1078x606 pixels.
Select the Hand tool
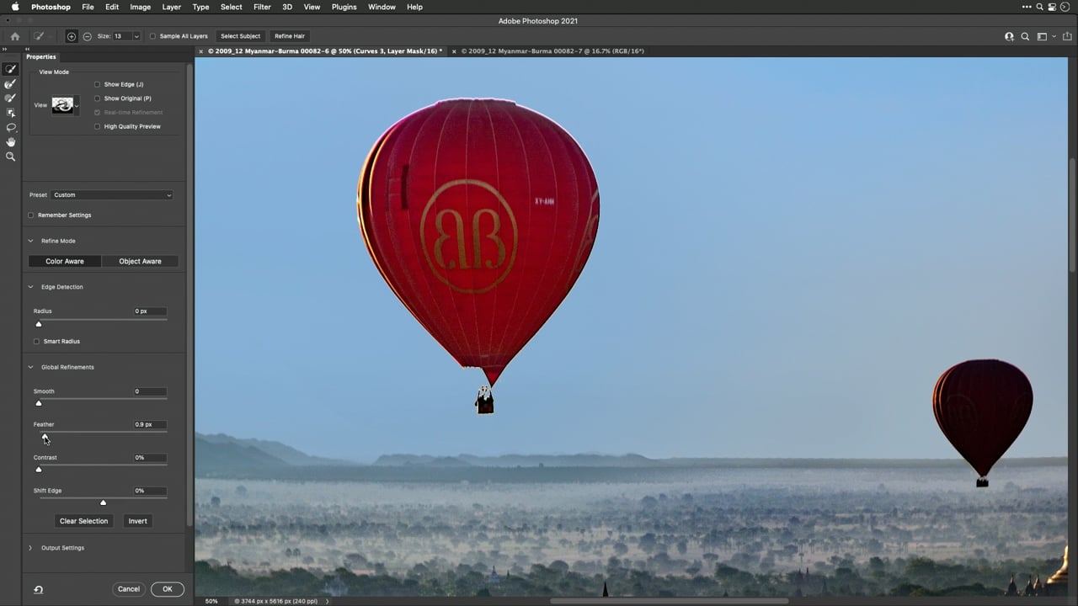[x=10, y=142]
